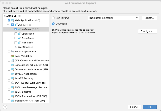Check the WebServices checkbox
Viewport: 161px width, 111px height.
pyautogui.click(x=12, y=47)
